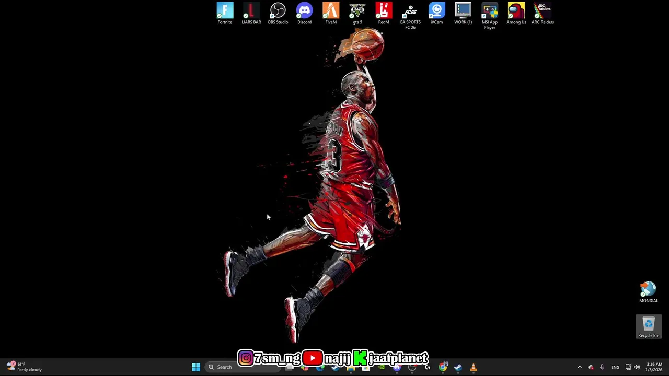Open Google Chrome from the taskbar

443,367
